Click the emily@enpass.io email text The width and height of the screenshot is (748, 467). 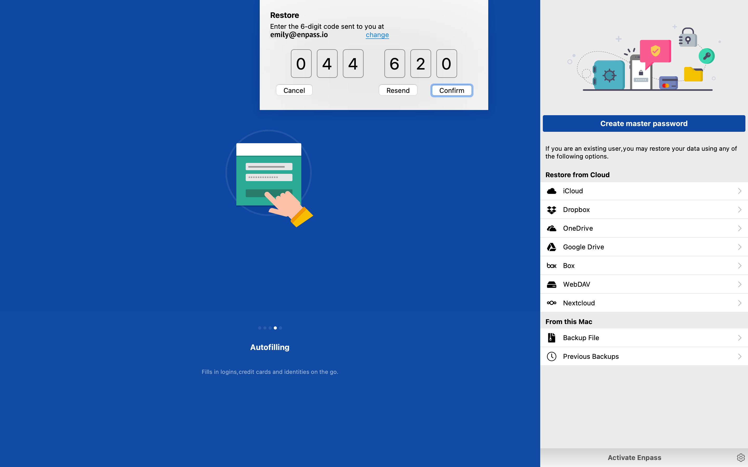click(299, 35)
